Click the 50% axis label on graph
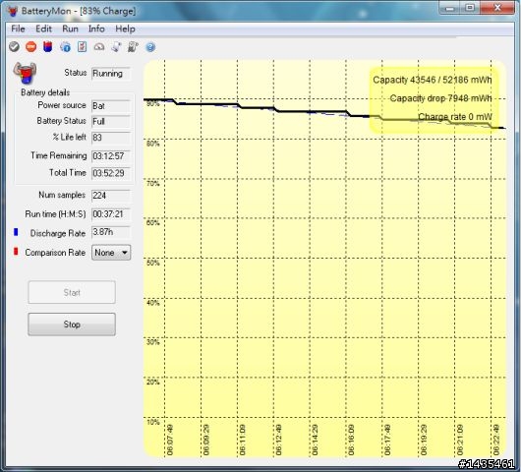 pyautogui.click(x=152, y=263)
